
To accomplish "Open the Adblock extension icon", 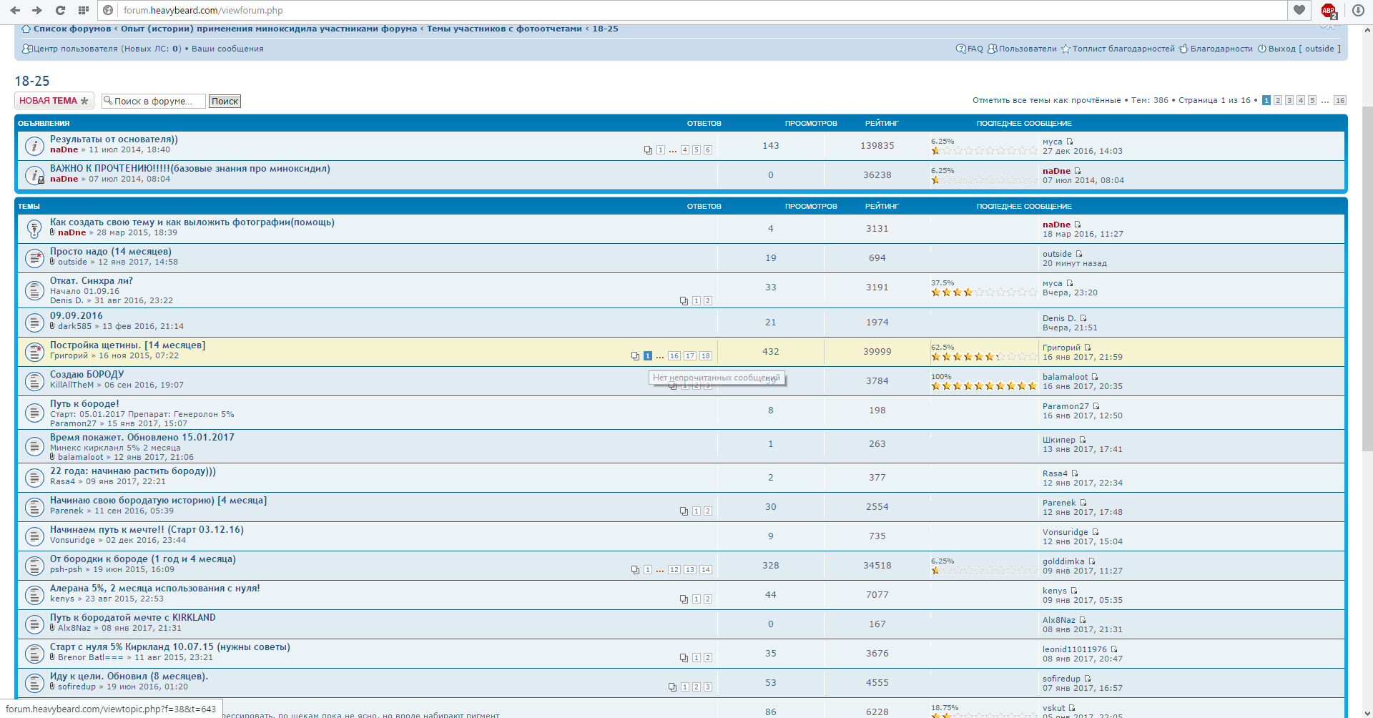I will 1329,10.
